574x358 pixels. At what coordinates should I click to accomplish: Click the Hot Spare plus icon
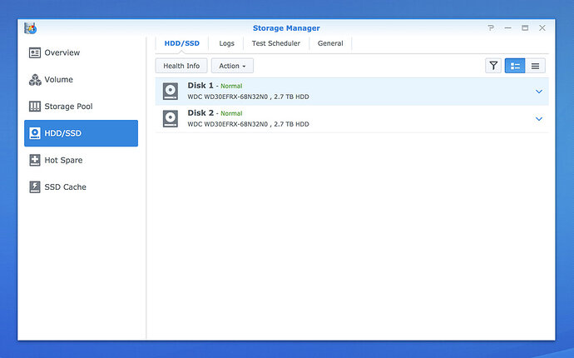[35, 160]
